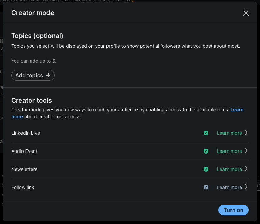The image size is (260, 224).
Task: Select the Audio Event label
Action: point(24,151)
